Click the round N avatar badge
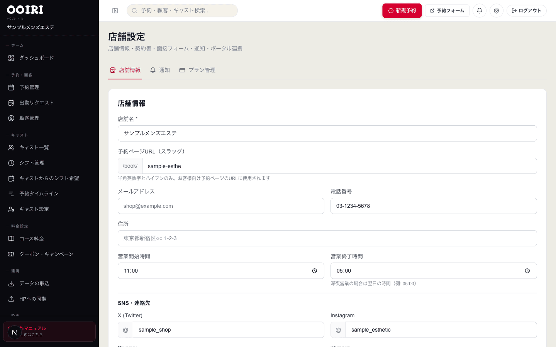The height and width of the screenshot is (347, 556). 14,332
